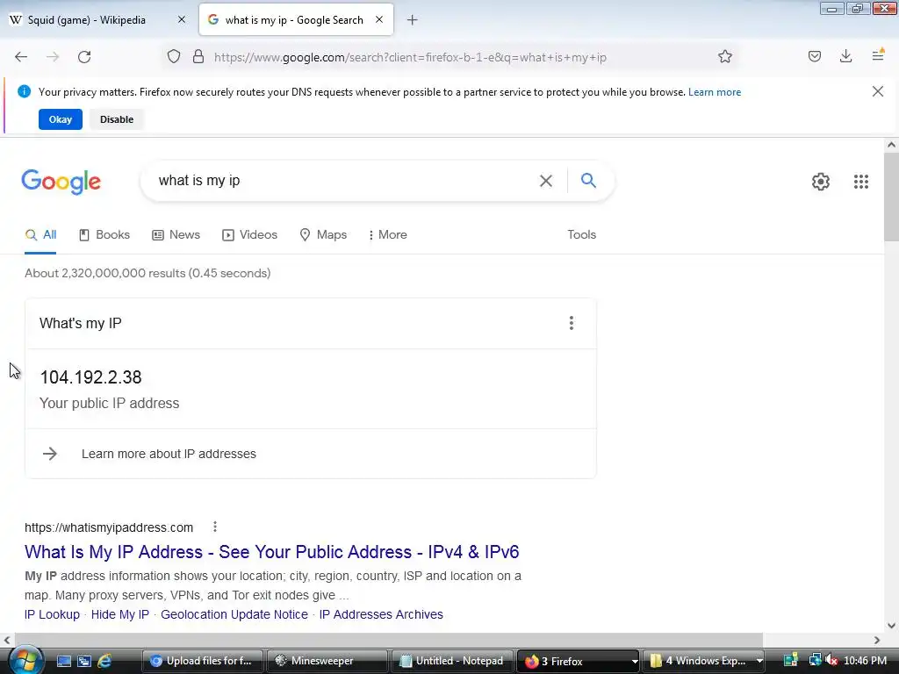Open the Learn more link

715,91
